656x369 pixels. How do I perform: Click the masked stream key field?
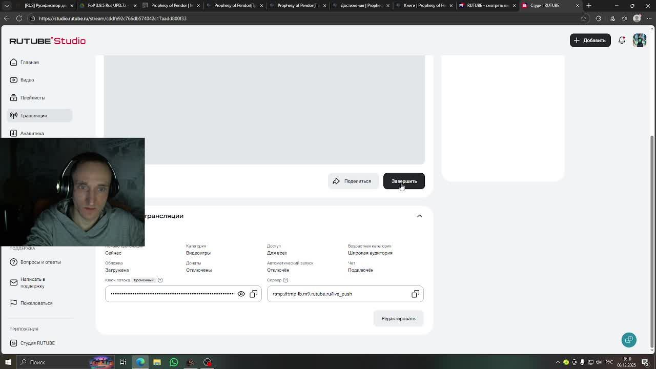coord(183,294)
